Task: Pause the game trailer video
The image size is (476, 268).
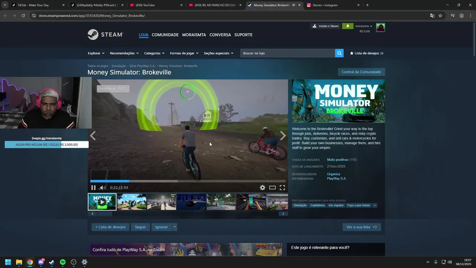Action: click(93, 188)
